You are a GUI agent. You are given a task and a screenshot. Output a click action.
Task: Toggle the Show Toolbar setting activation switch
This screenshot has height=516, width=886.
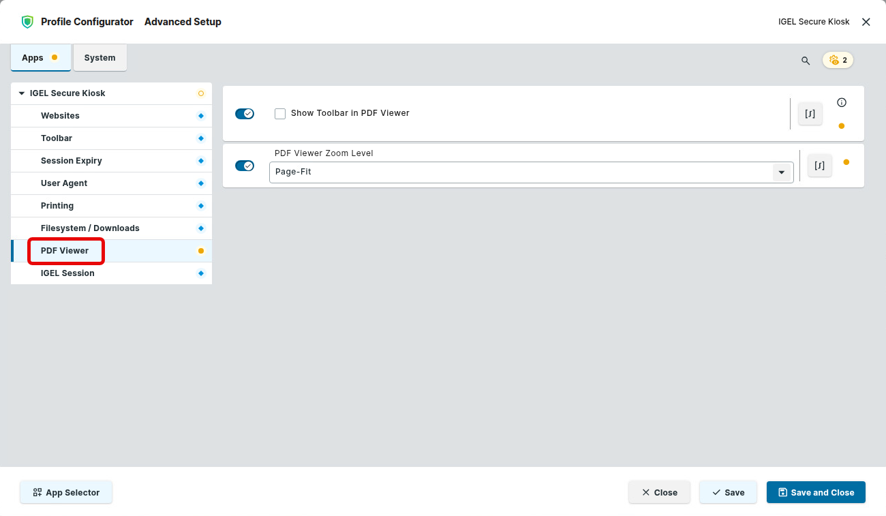(245, 114)
